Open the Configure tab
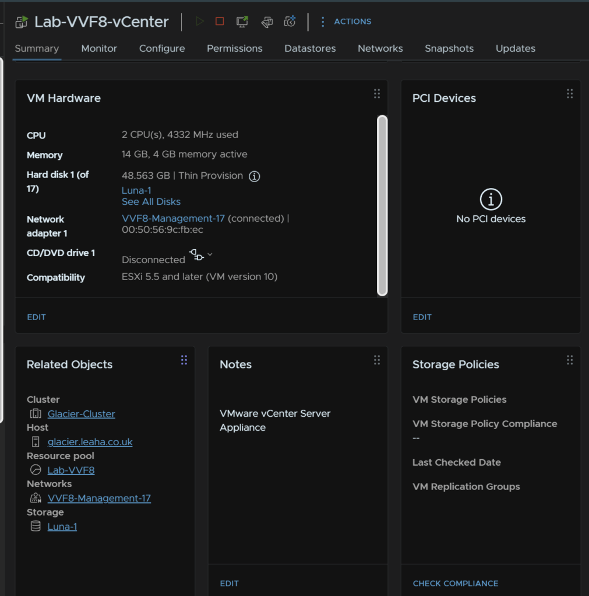The image size is (589, 596). [162, 48]
